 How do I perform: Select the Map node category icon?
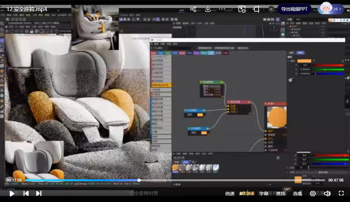coord(182,53)
